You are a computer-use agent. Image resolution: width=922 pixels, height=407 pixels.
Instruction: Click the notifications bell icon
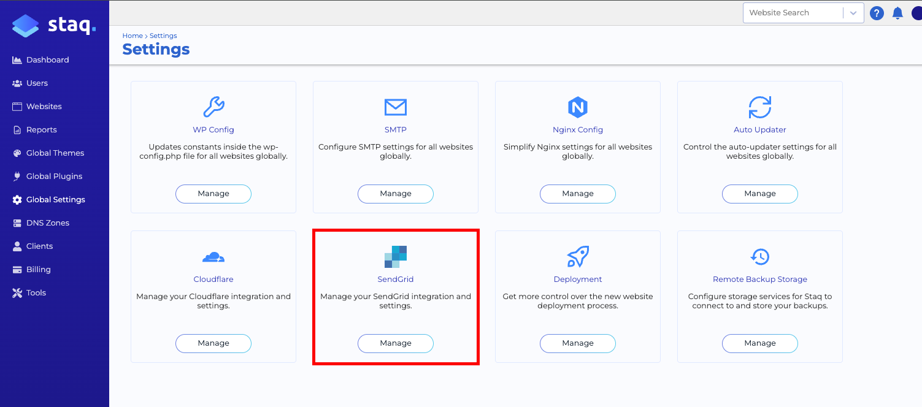[x=897, y=13]
